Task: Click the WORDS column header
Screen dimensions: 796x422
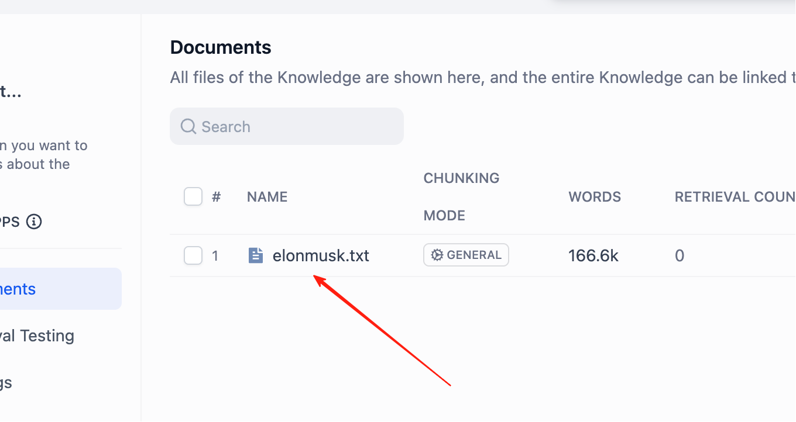Action: pos(595,197)
